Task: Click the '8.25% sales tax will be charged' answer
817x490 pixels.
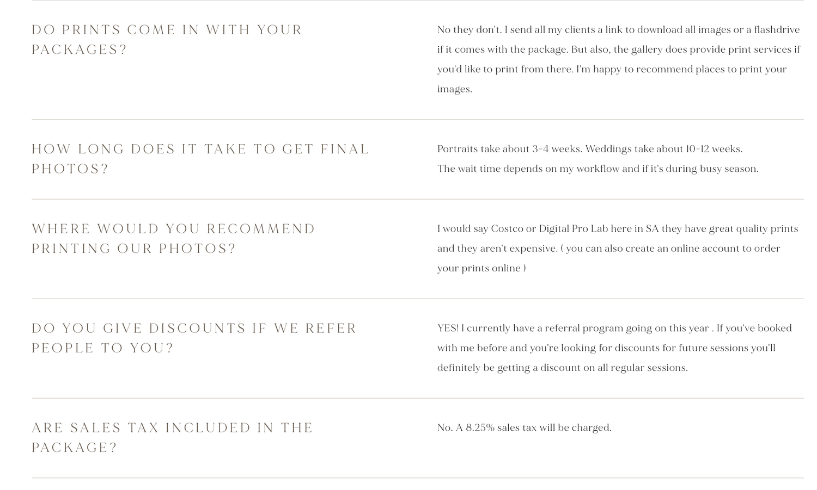Action: (x=525, y=427)
